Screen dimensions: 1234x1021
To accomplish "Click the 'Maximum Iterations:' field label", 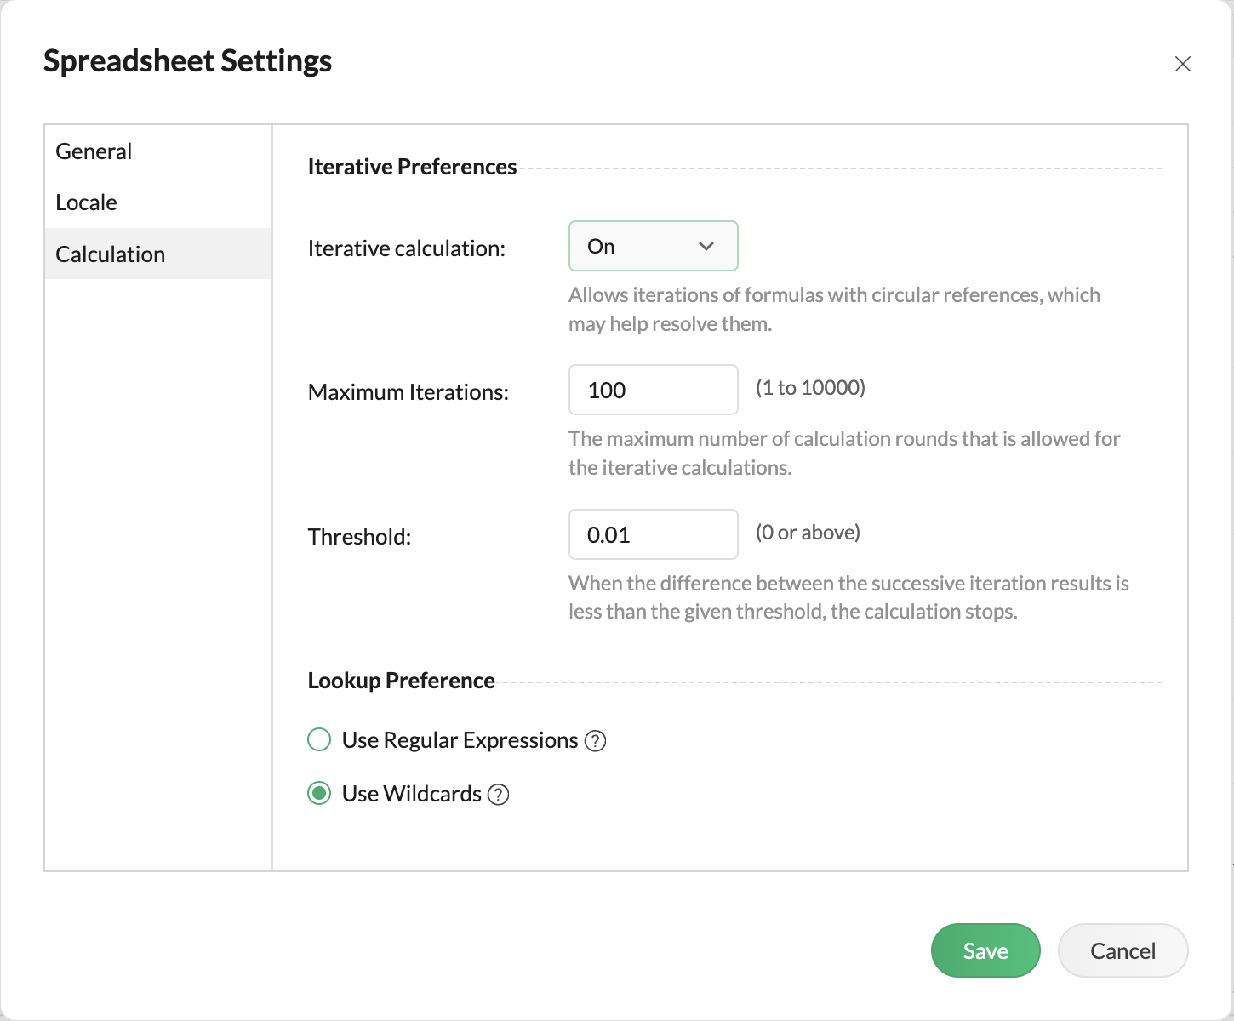I will 408,392.
